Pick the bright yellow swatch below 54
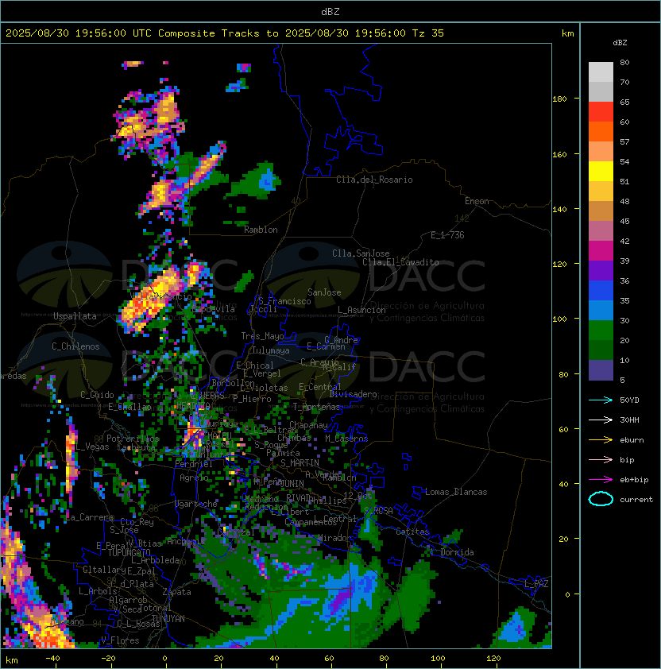This screenshot has width=661, height=669. (x=601, y=172)
